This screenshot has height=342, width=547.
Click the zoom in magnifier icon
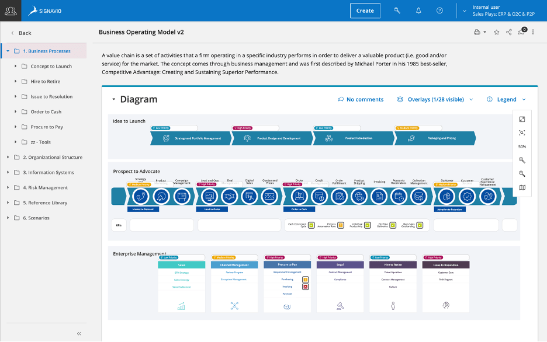(522, 160)
